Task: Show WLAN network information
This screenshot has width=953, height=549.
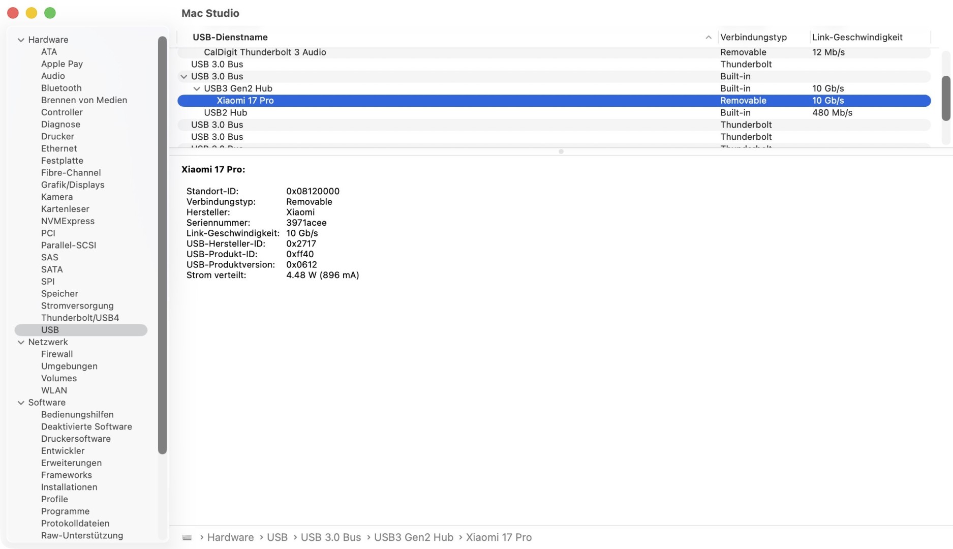Action: (54, 390)
